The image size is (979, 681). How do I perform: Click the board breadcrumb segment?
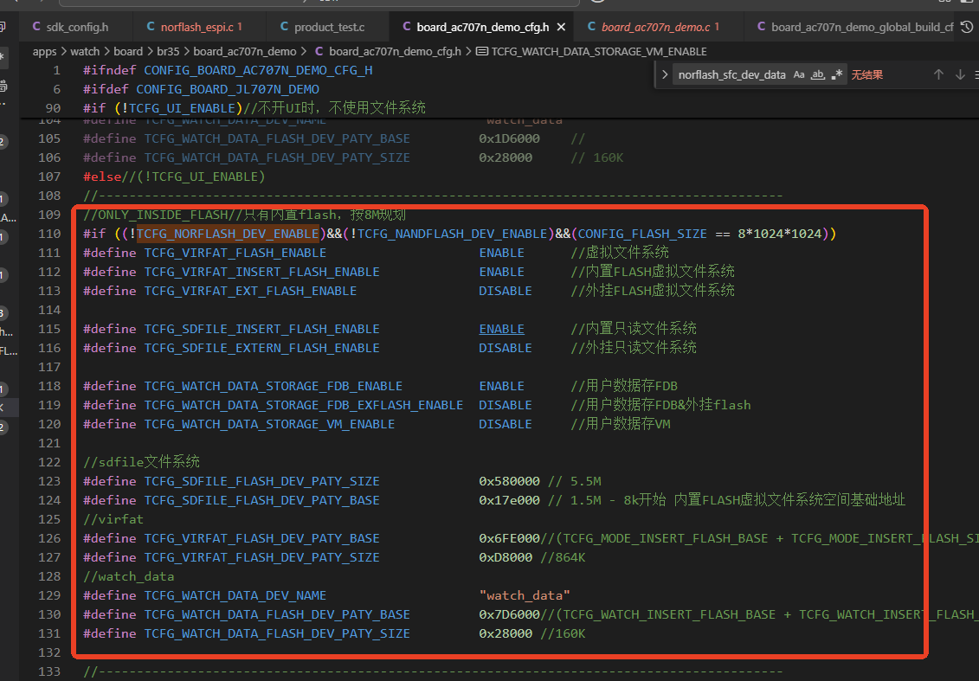[x=128, y=51]
